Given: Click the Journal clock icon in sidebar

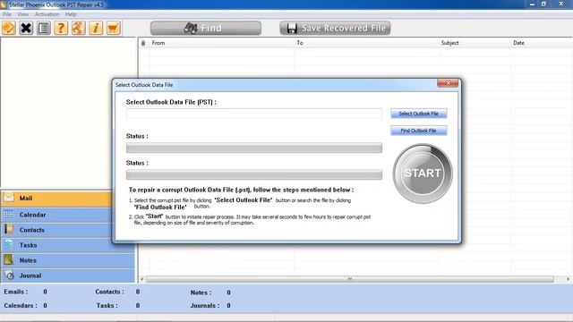Looking at the screenshot, I should [9, 275].
